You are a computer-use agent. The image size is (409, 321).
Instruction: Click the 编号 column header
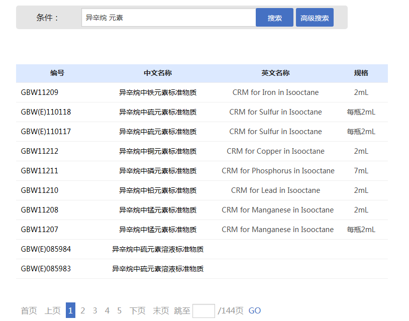click(x=57, y=73)
